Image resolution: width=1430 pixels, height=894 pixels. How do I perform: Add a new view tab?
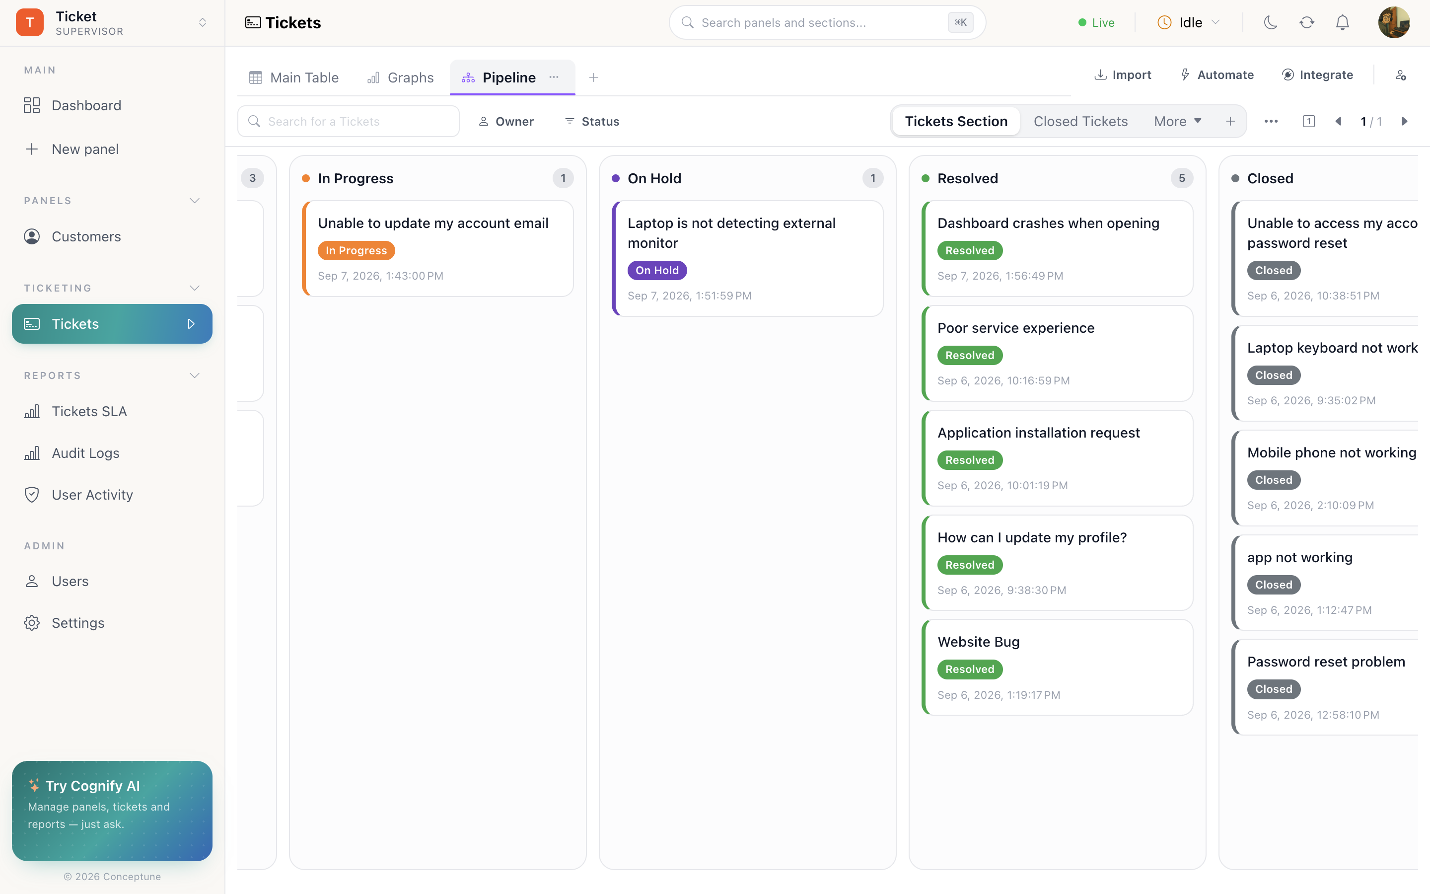594,77
